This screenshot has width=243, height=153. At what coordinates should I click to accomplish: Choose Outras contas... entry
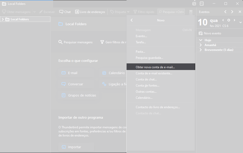[161, 92]
